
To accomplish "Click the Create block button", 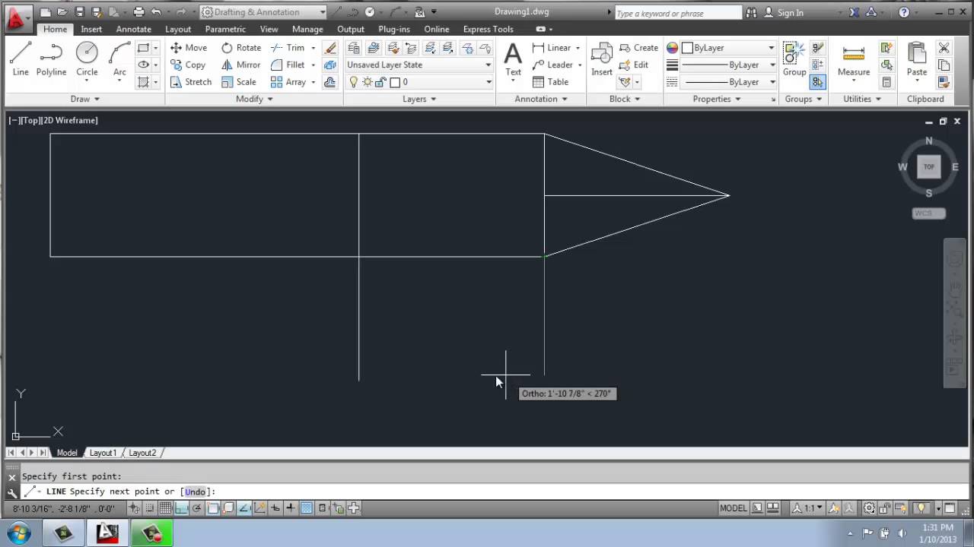I will pyautogui.click(x=638, y=47).
